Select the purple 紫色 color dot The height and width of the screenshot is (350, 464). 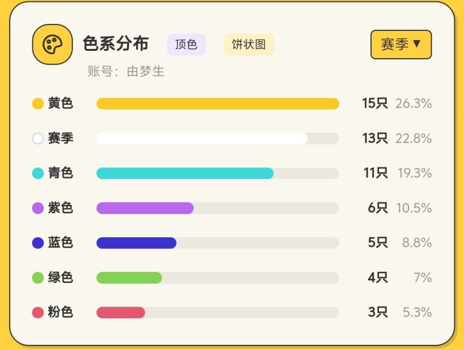[38, 208]
